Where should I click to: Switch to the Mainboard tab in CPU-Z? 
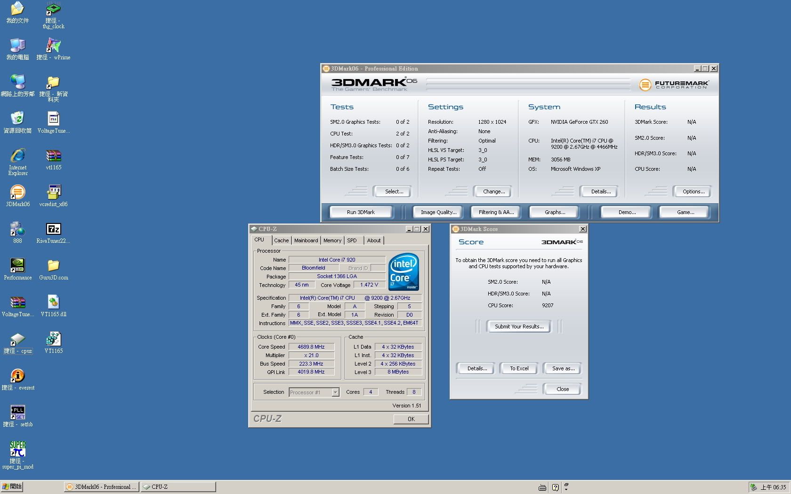click(306, 240)
